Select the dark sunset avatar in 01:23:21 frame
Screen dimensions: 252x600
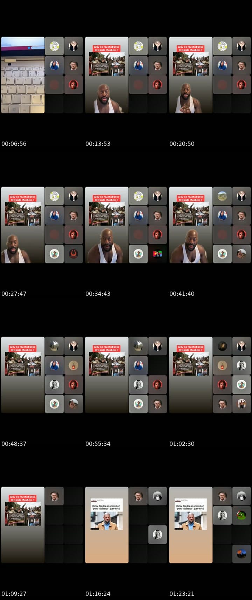click(241, 554)
